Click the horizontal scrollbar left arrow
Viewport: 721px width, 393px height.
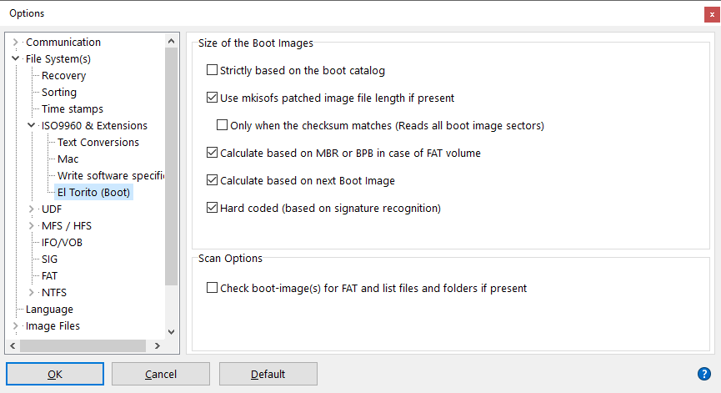coord(13,345)
